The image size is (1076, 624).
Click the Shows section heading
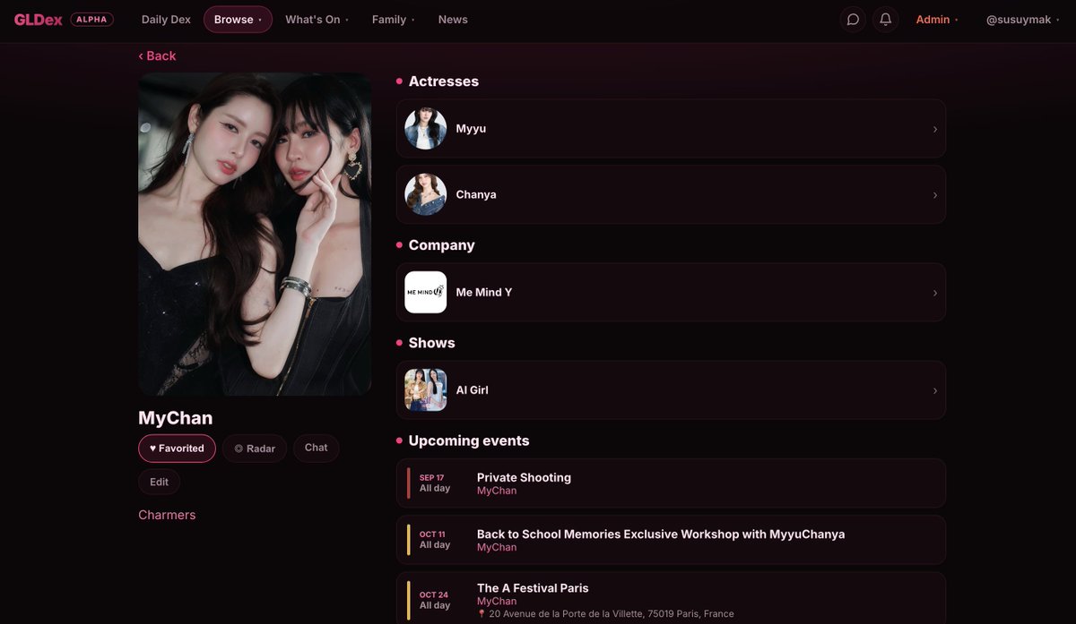point(431,343)
